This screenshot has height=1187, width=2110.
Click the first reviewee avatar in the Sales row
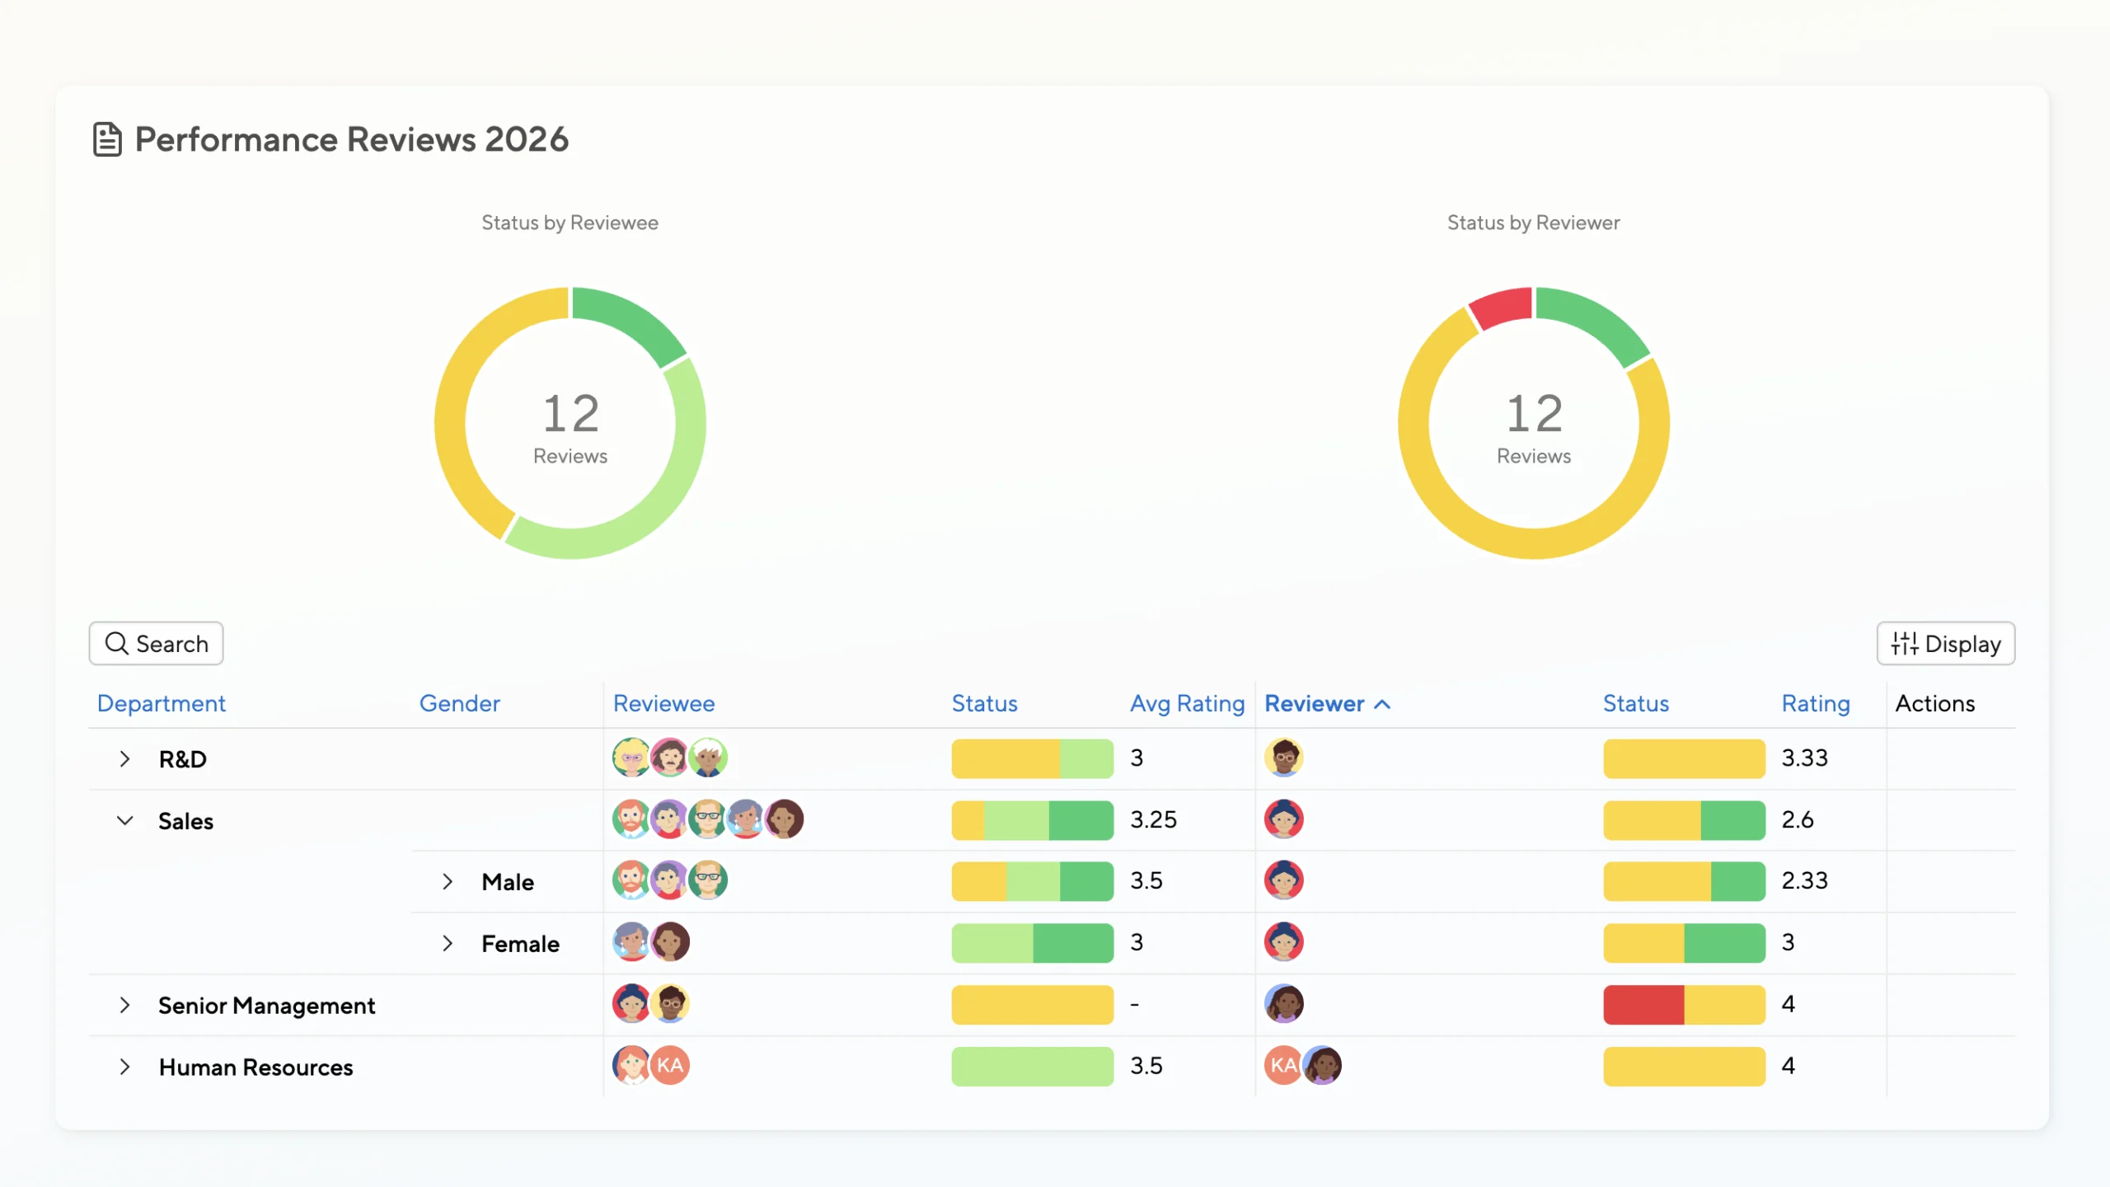click(631, 819)
